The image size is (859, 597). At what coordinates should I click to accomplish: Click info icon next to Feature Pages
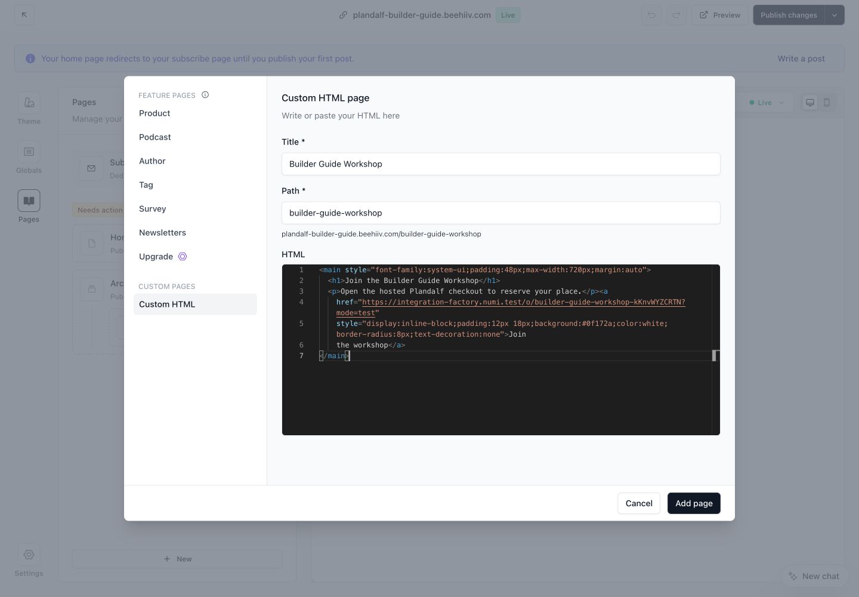[205, 94]
